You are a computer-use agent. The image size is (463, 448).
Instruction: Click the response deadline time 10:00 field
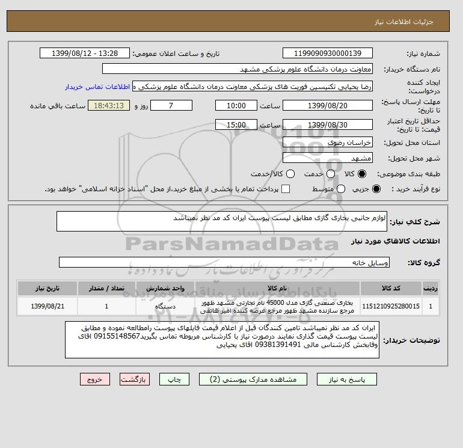pos(236,105)
